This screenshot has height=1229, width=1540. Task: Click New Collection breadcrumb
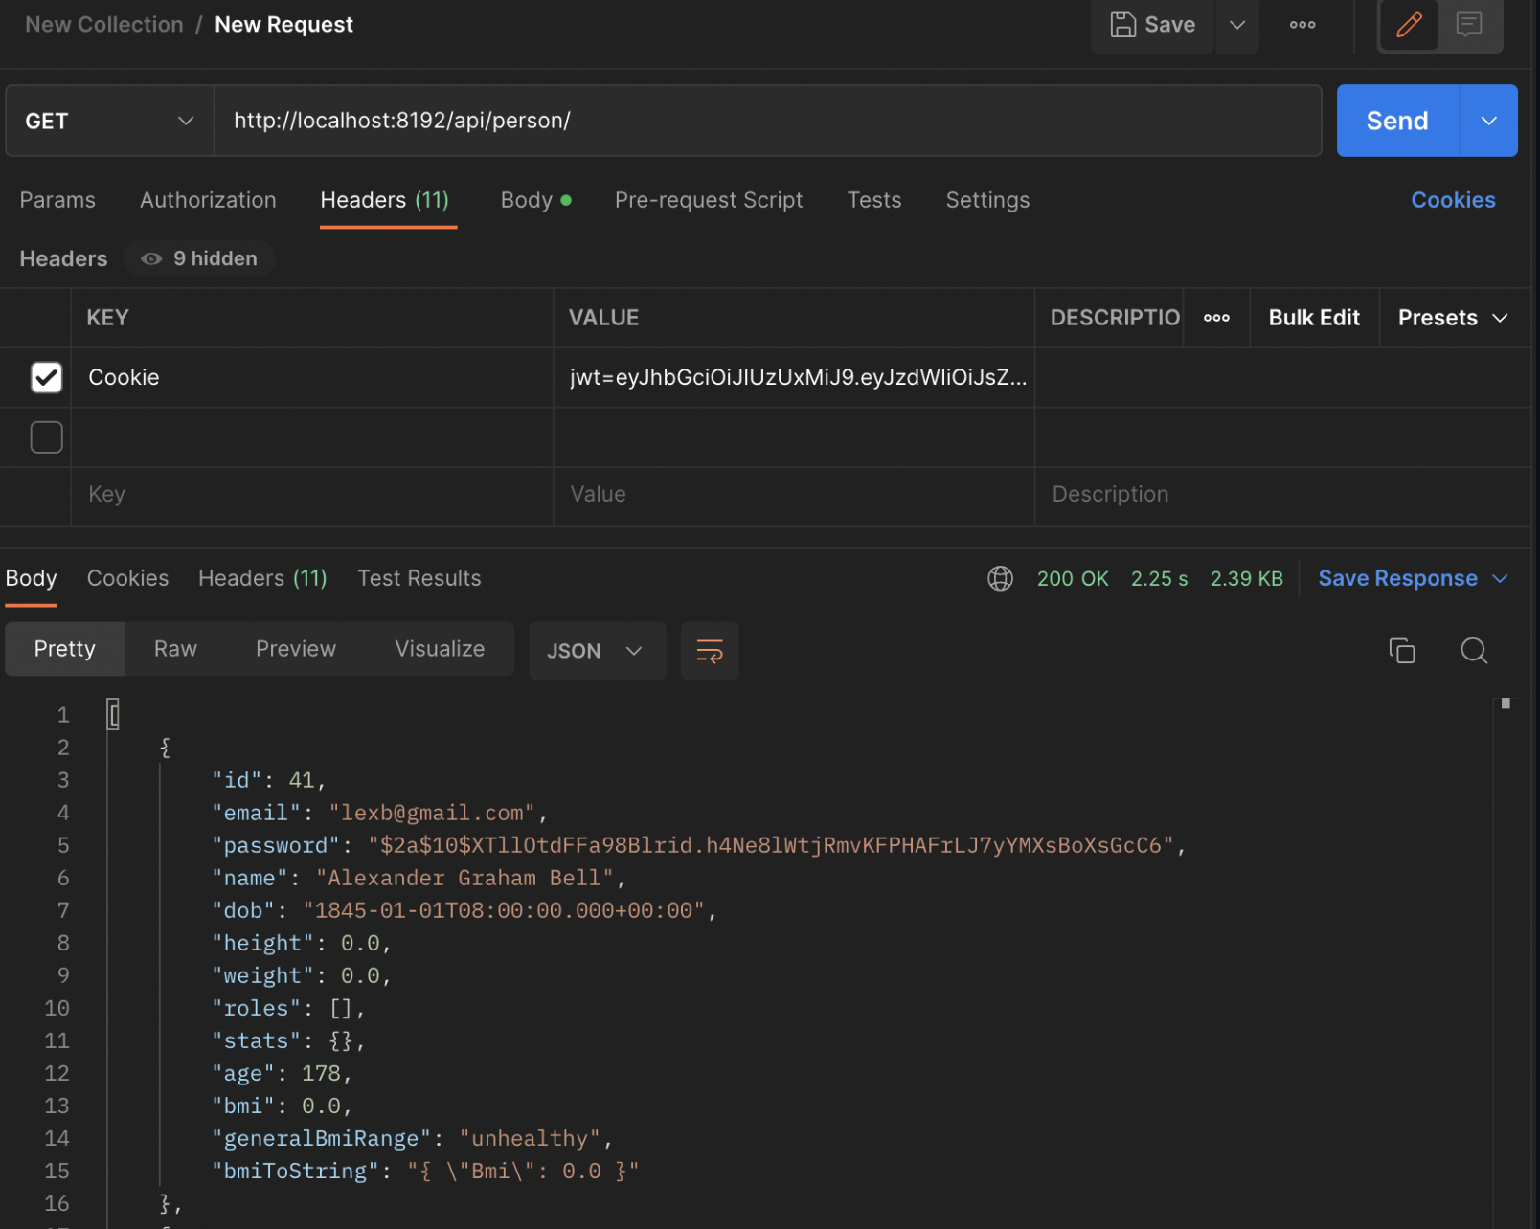tap(104, 25)
